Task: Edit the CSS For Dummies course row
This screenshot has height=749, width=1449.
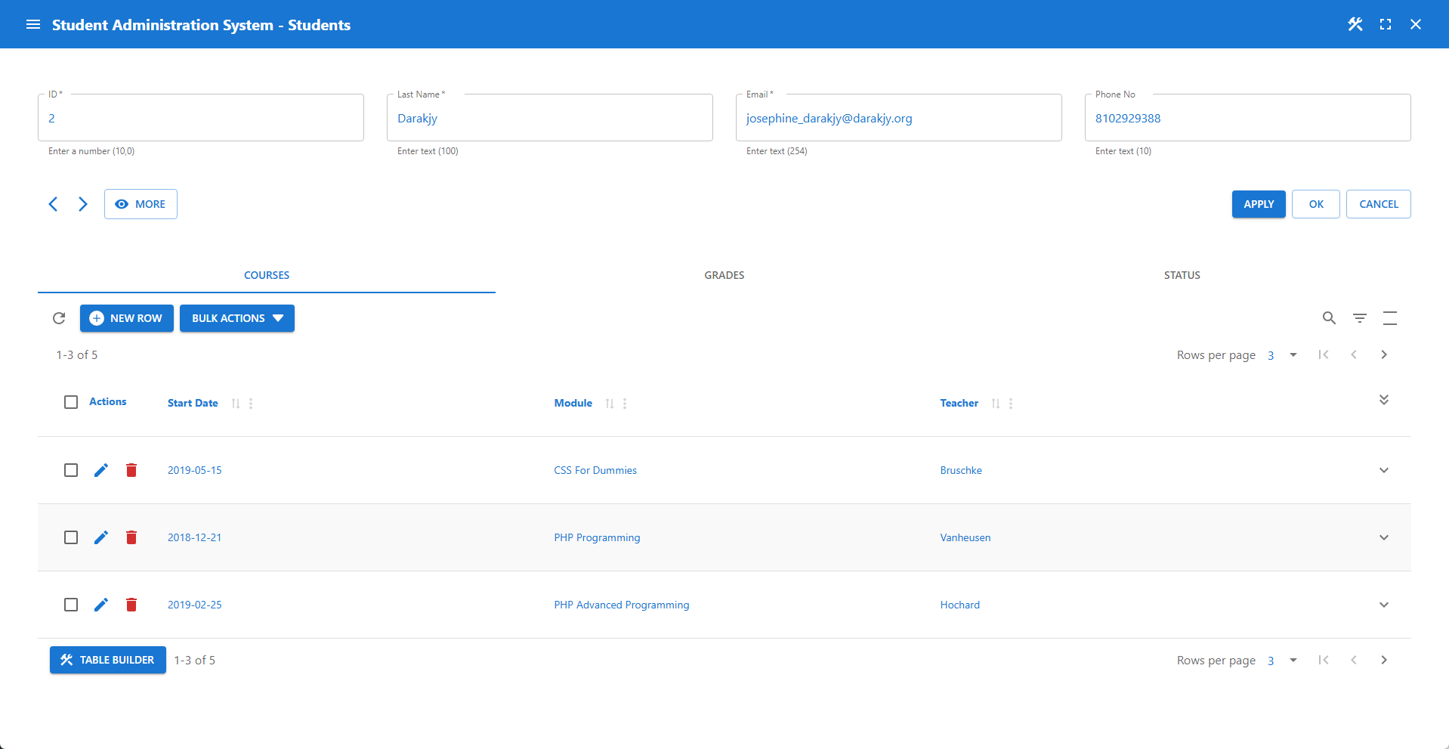Action: point(101,469)
